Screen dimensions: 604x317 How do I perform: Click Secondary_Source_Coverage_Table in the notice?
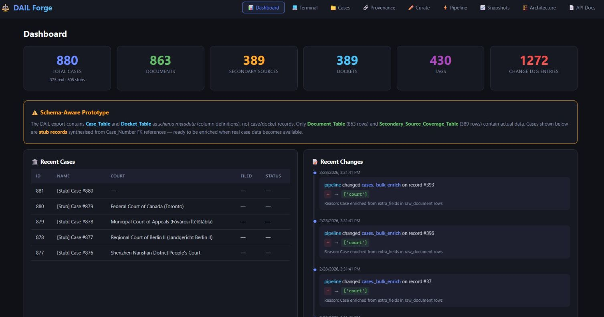pos(418,124)
